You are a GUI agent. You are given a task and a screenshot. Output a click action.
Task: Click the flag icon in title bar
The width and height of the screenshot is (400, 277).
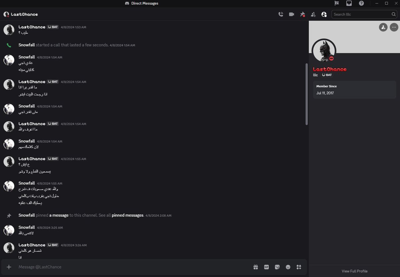pyautogui.click(x=337, y=3)
